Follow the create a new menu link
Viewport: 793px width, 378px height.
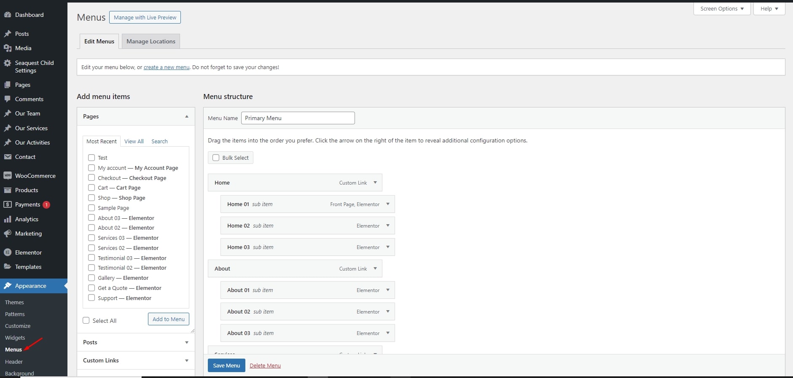167,67
